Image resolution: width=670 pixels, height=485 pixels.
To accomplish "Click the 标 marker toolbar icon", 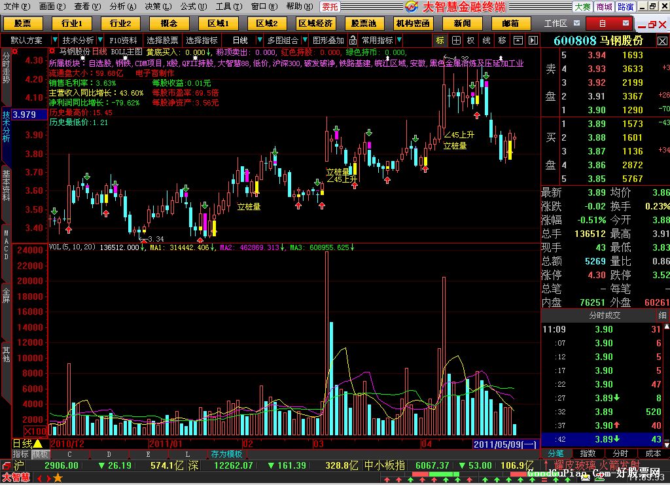I will point(440,40).
